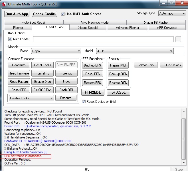Click the Read Info button
This screenshot has width=188, height=171.
pos(19,65)
